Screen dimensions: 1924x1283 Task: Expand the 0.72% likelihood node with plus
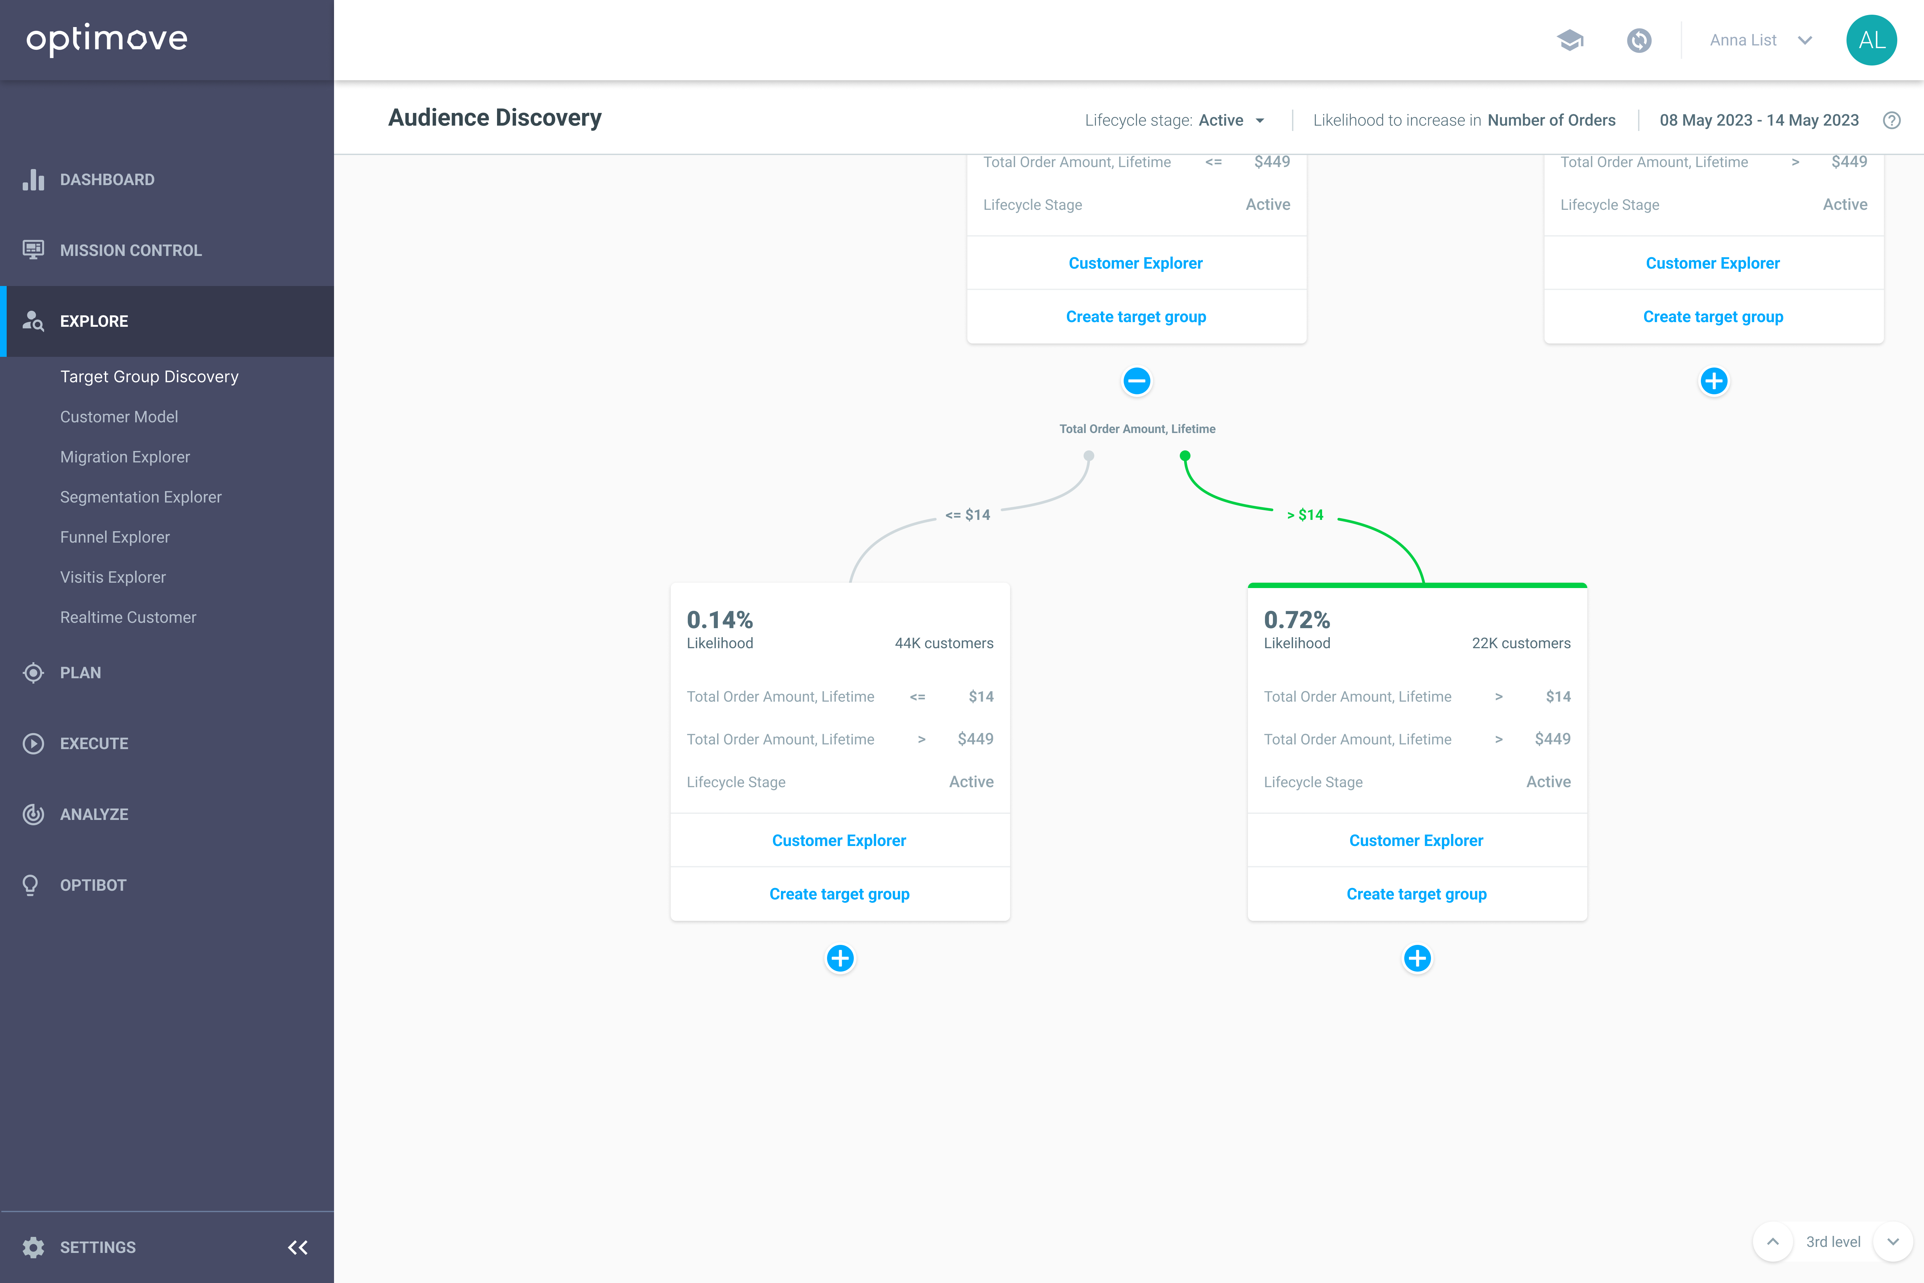(1417, 958)
